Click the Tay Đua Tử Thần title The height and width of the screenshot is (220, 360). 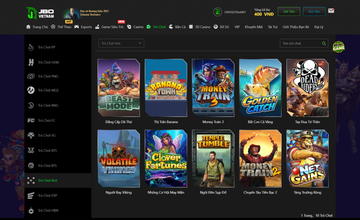[x=308, y=122]
